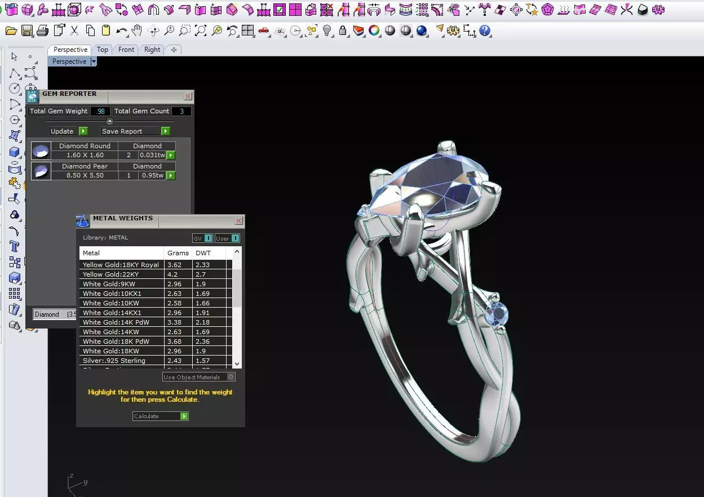Choose the Circle tool in the left sidebar

coord(15,88)
